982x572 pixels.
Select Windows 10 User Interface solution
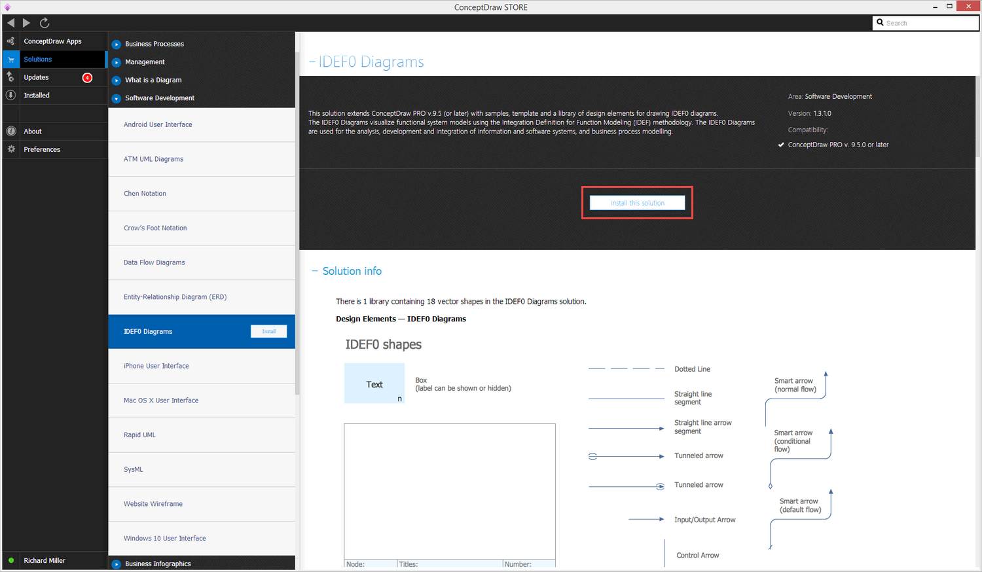tap(202, 539)
